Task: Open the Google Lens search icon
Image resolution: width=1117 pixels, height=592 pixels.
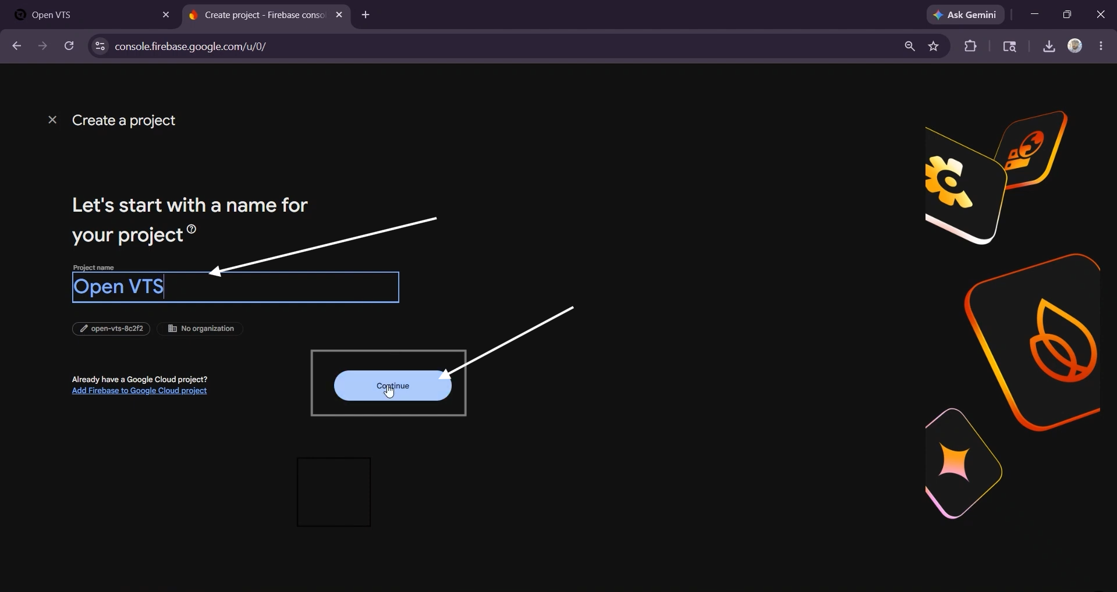Action: 1010,47
